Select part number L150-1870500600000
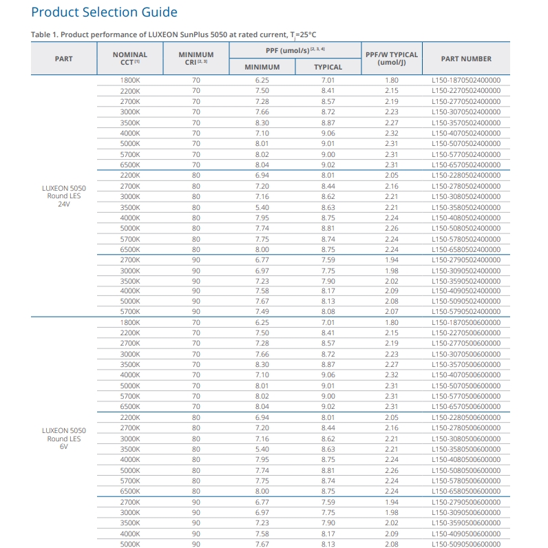 (466, 322)
